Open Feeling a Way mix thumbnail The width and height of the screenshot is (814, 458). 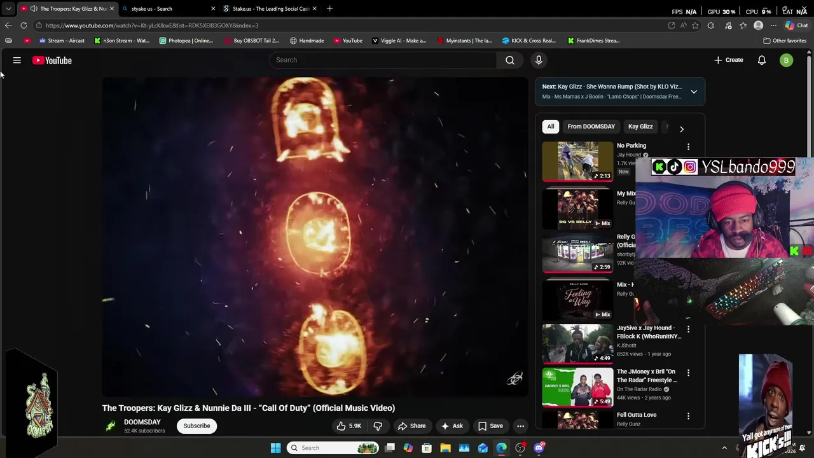coord(577,300)
